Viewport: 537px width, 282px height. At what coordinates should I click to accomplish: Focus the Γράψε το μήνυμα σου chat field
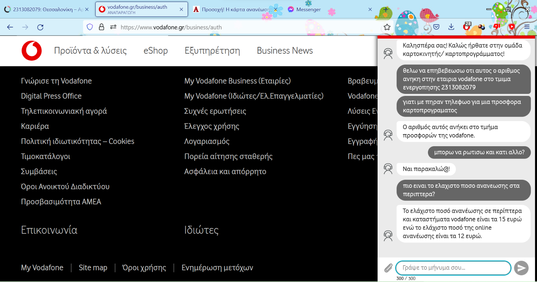click(x=453, y=268)
